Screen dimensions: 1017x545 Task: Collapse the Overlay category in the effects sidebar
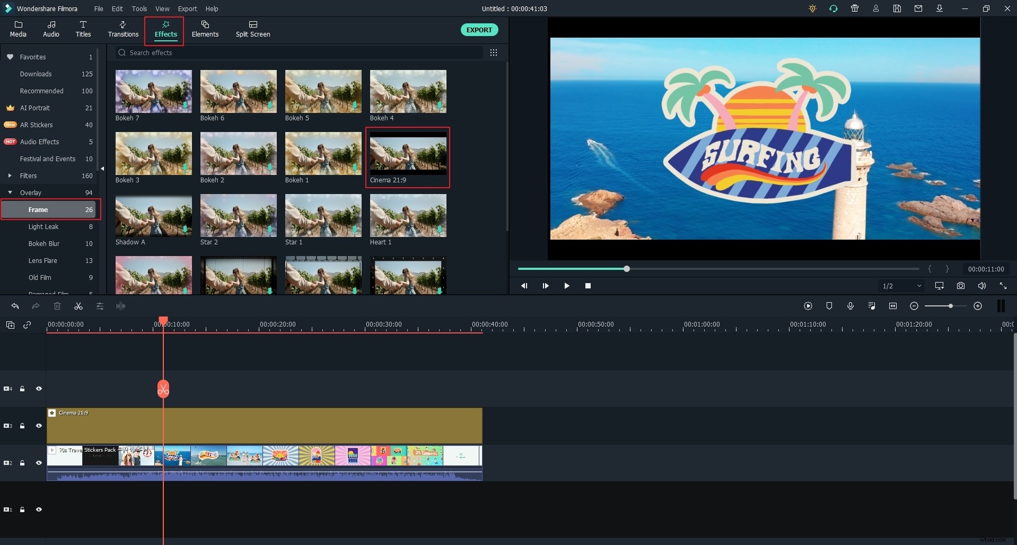[x=10, y=192]
